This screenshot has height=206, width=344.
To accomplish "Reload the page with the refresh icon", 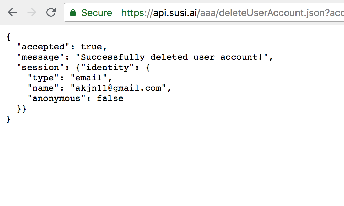I will 51,12.
